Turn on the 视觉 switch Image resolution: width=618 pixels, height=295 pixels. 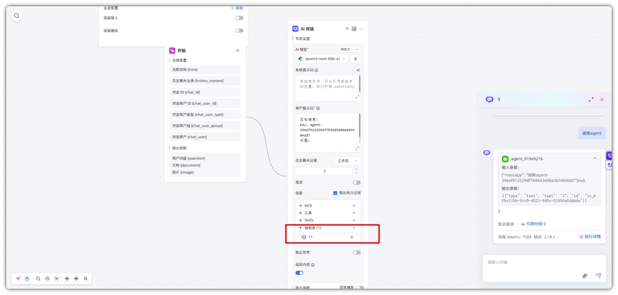click(x=357, y=182)
